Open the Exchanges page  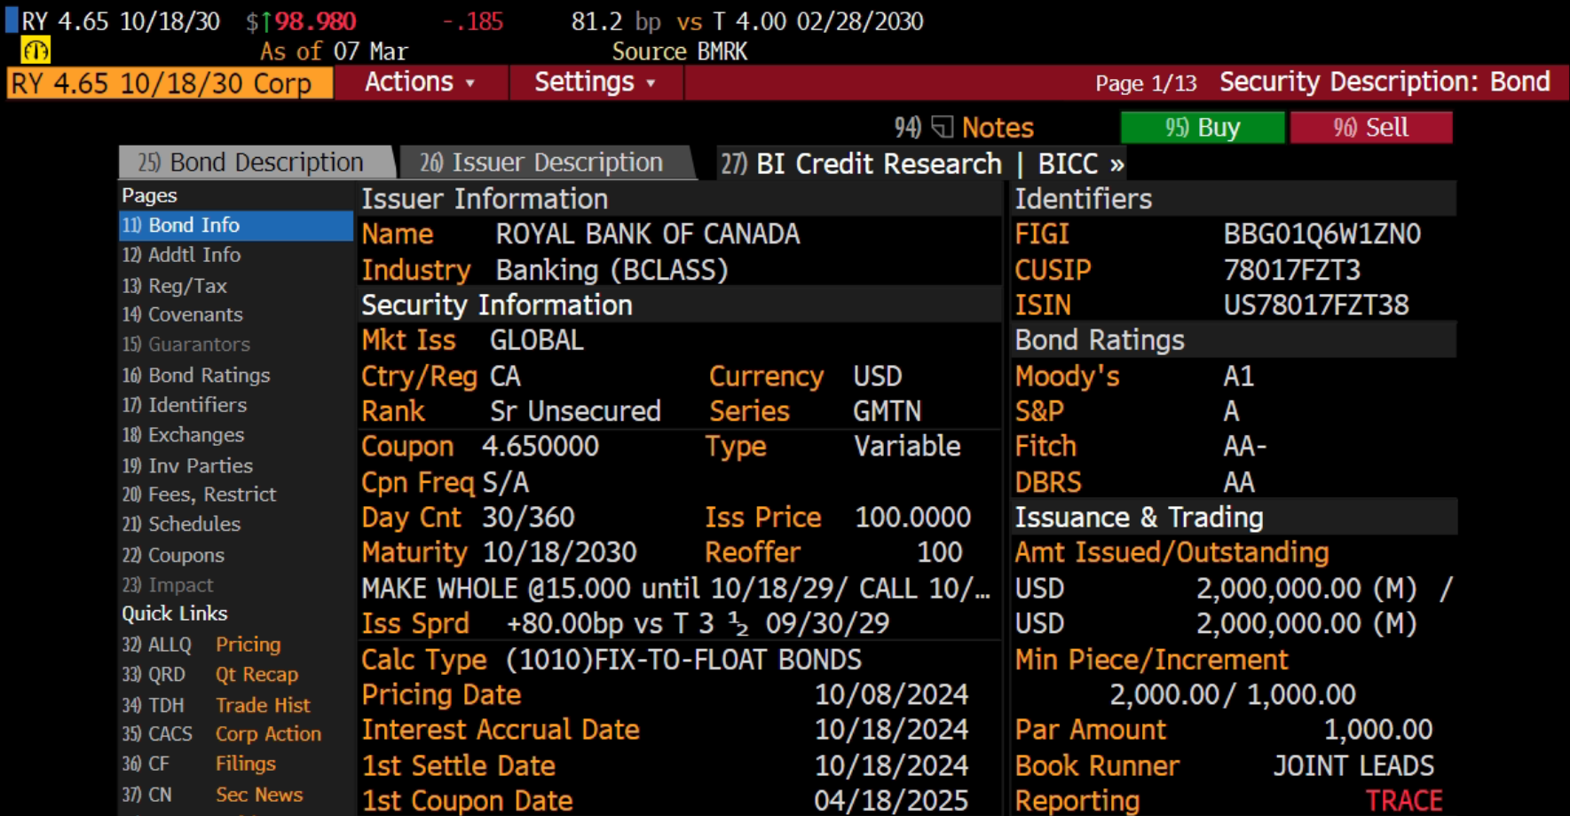coord(183,435)
